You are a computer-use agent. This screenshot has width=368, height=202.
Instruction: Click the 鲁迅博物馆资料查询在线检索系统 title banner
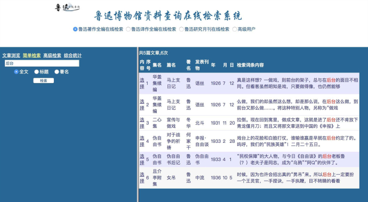(168, 15)
